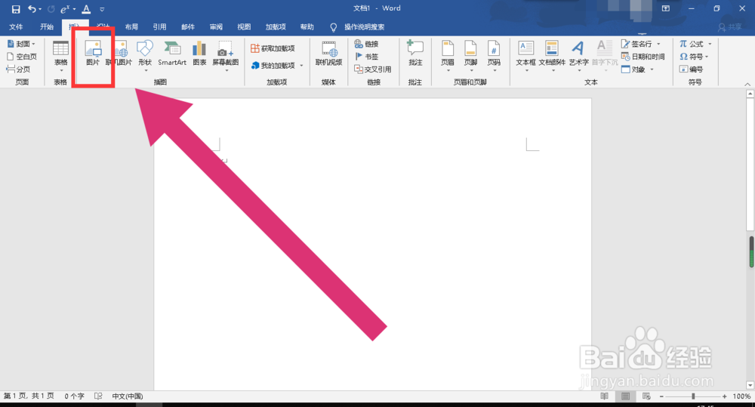Click the 0个字 word count
Image resolution: width=755 pixels, height=407 pixels.
(x=74, y=396)
